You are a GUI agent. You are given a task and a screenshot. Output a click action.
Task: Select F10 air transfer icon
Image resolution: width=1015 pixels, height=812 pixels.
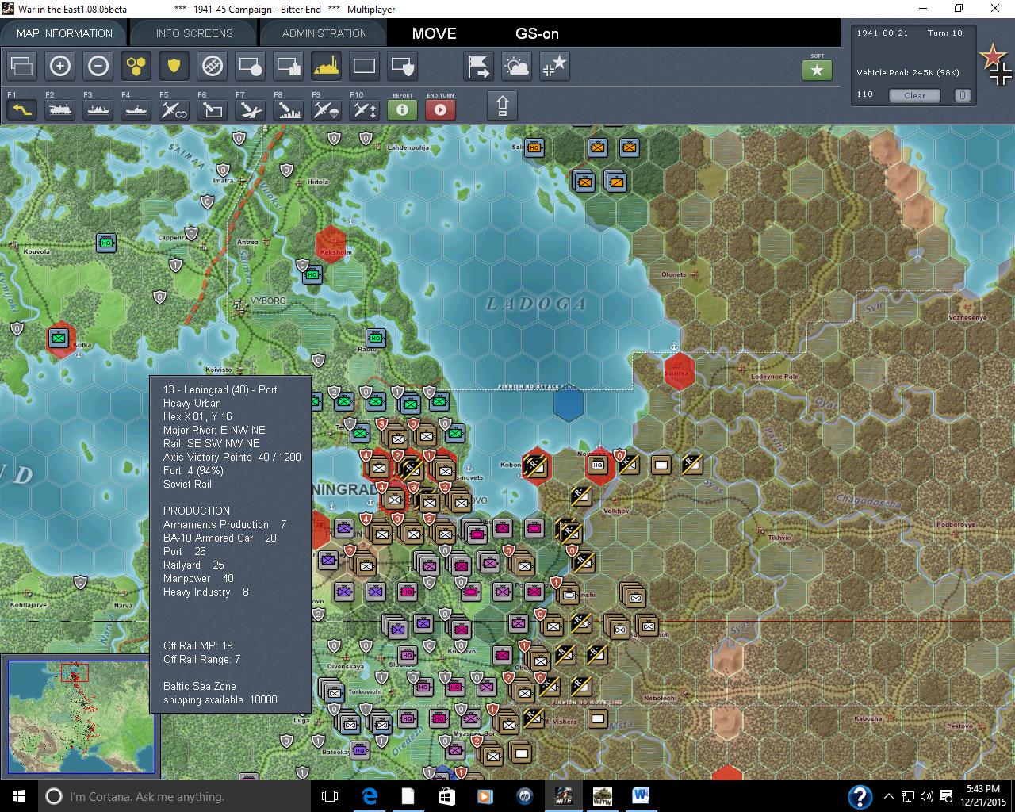(x=364, y=109)
